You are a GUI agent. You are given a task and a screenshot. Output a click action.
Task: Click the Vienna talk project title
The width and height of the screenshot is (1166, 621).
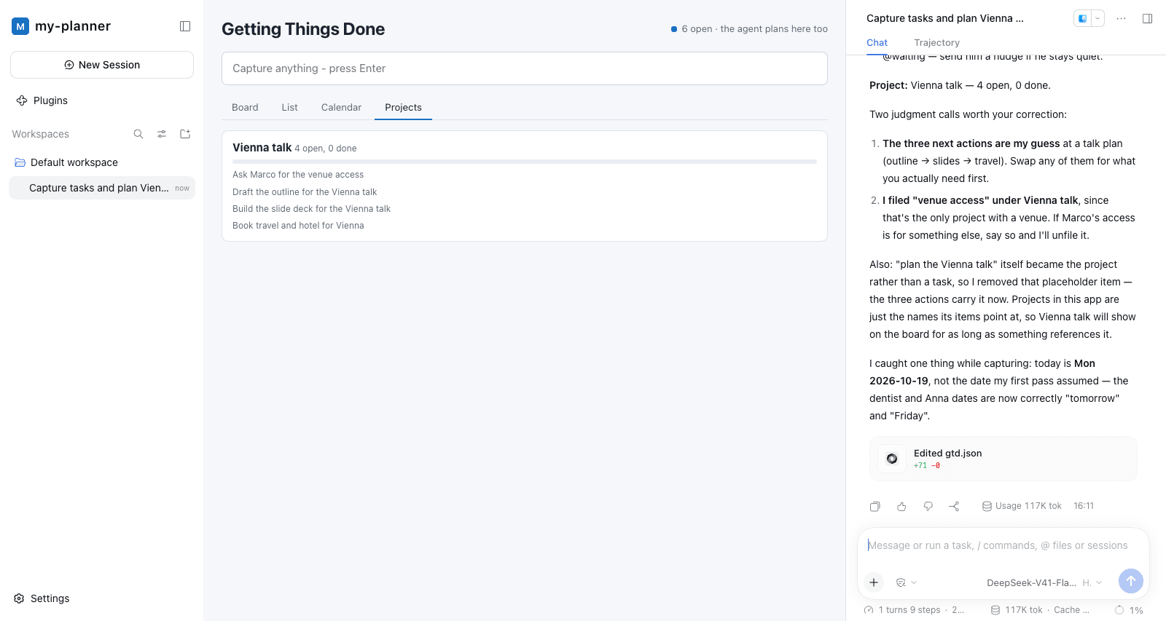pos(262,147)
